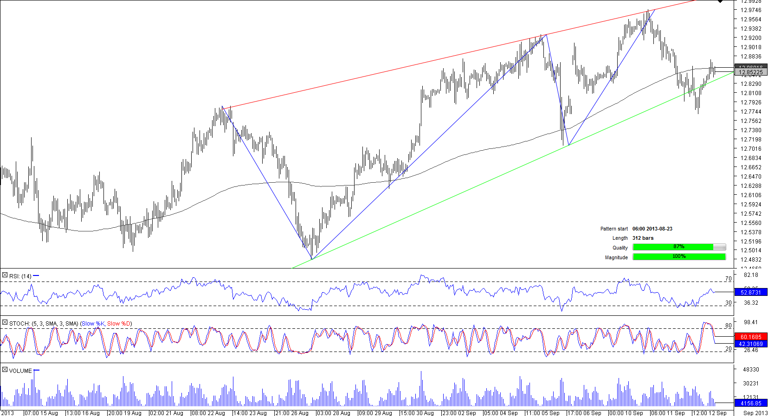The width and height of the screenshot is (768, 416).
Task: Click the 'Slow %K' legend text
Action: 93,323
